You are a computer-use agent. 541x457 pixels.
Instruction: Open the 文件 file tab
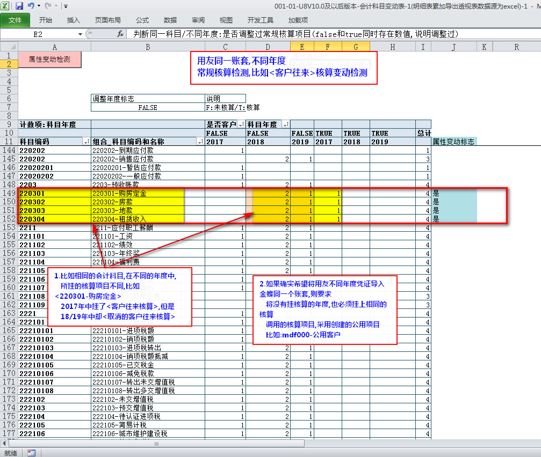pyautogui.click(x=15, y=20)
